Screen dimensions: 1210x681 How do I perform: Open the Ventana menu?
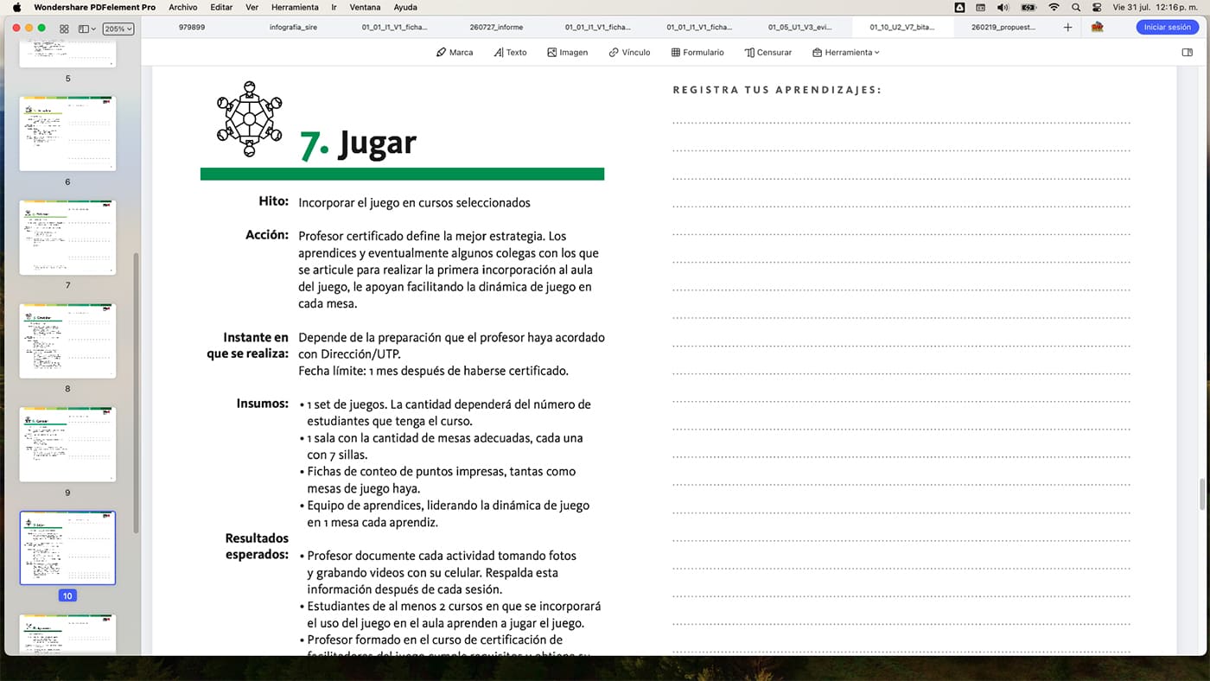(365, 7)
